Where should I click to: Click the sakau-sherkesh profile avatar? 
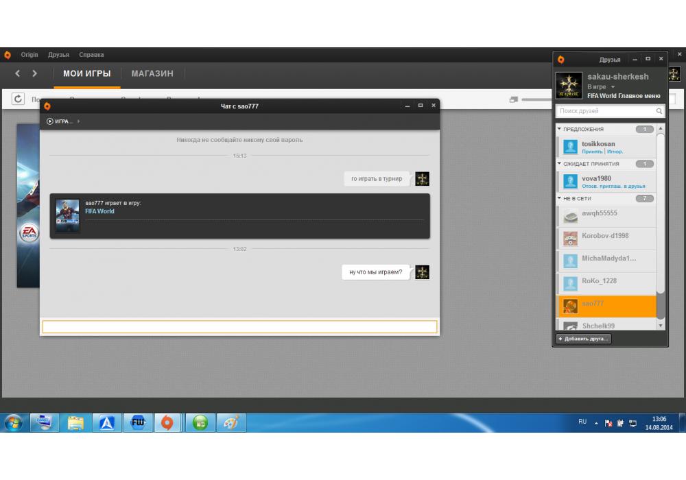pos(569,85)
